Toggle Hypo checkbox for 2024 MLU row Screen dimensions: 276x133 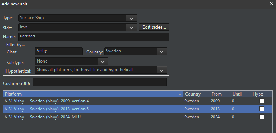[261, 117]
